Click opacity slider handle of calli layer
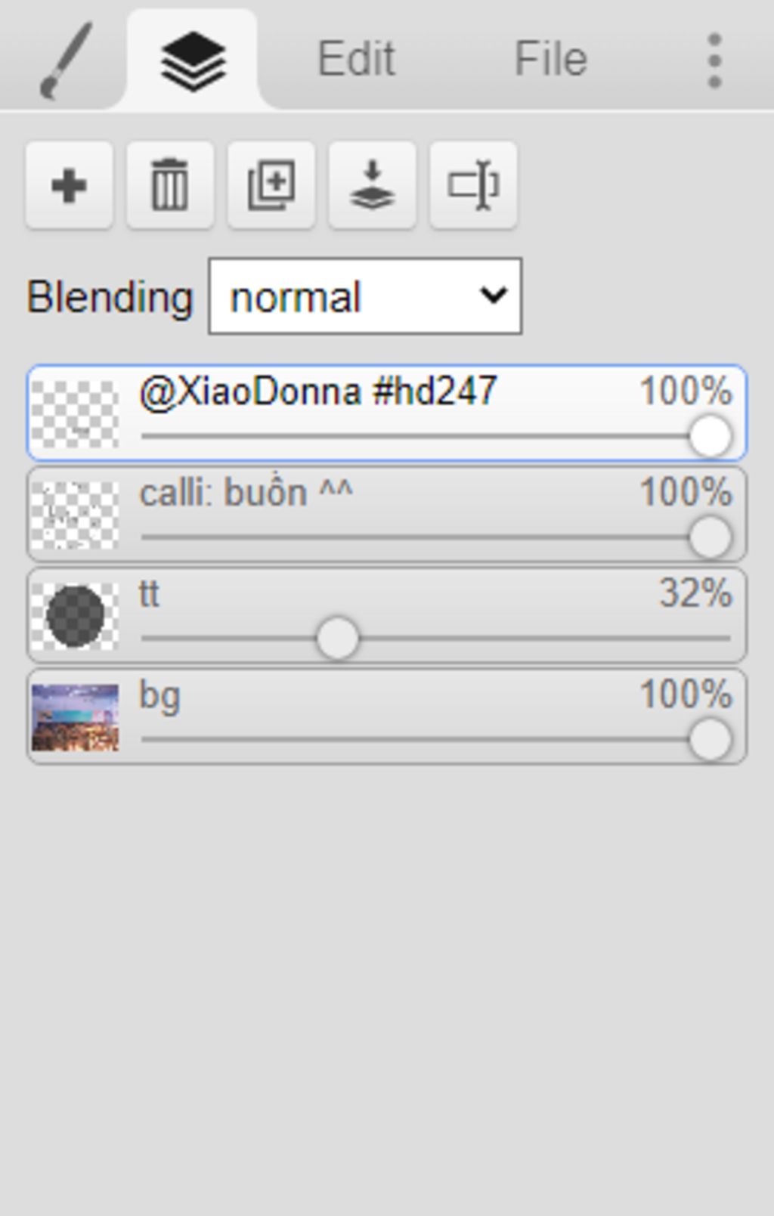The height and width of the screenshot is (1216, 774). coord(710,537)
